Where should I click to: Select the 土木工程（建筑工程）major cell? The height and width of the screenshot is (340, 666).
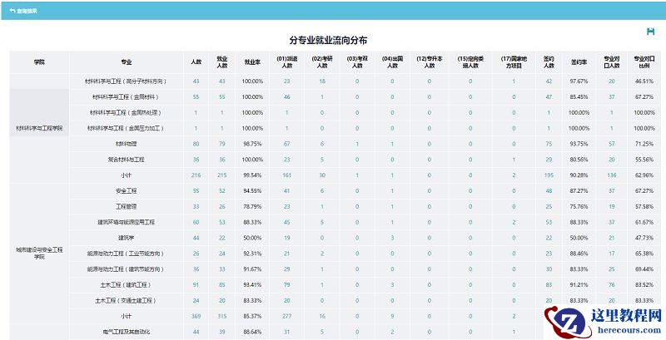tap(127, 285)
